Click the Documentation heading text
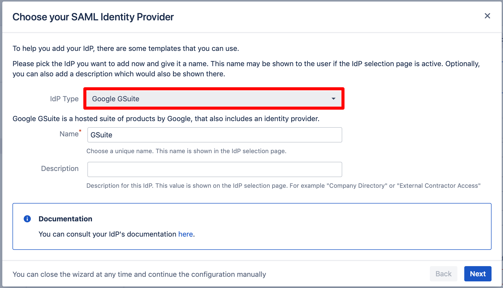The image size is (503, 288). (65, 219)
